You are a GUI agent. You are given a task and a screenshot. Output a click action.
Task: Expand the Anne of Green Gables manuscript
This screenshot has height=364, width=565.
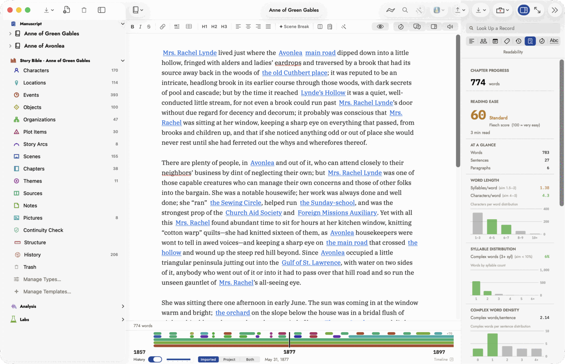(x=10, y=34)
